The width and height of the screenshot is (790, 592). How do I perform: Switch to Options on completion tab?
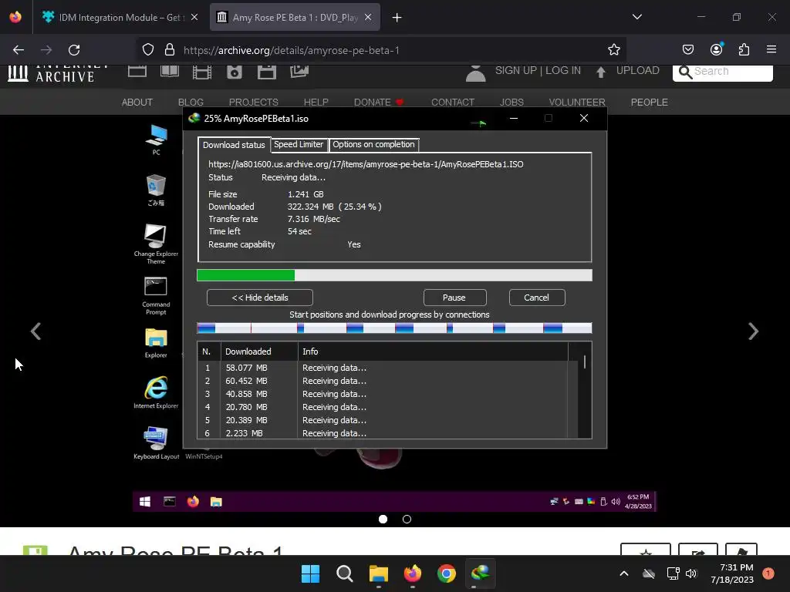pos(373,144)
